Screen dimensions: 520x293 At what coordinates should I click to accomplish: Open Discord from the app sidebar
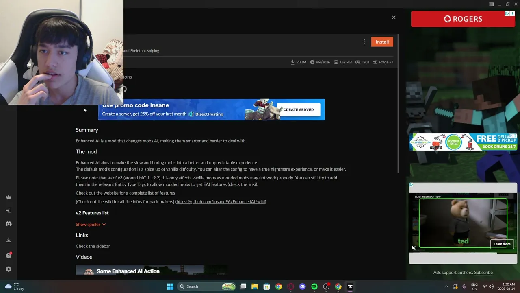click(x=9, y=224)
